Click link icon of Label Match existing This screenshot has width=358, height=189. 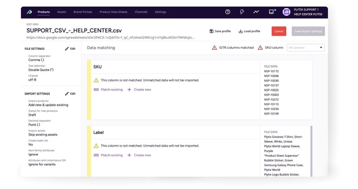tap(96, 155)
